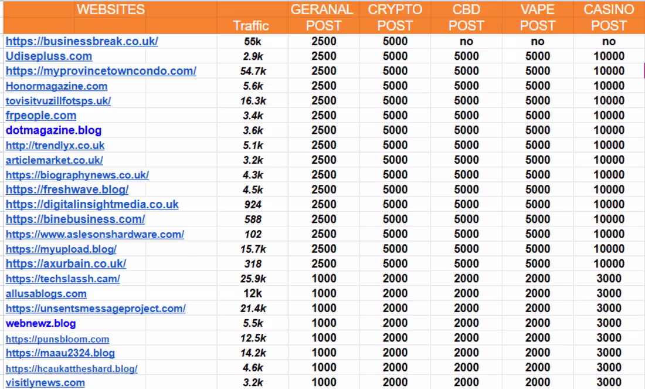Select the 4.6k traffic cell
645x389 pixels.
(x=253, y=367)
